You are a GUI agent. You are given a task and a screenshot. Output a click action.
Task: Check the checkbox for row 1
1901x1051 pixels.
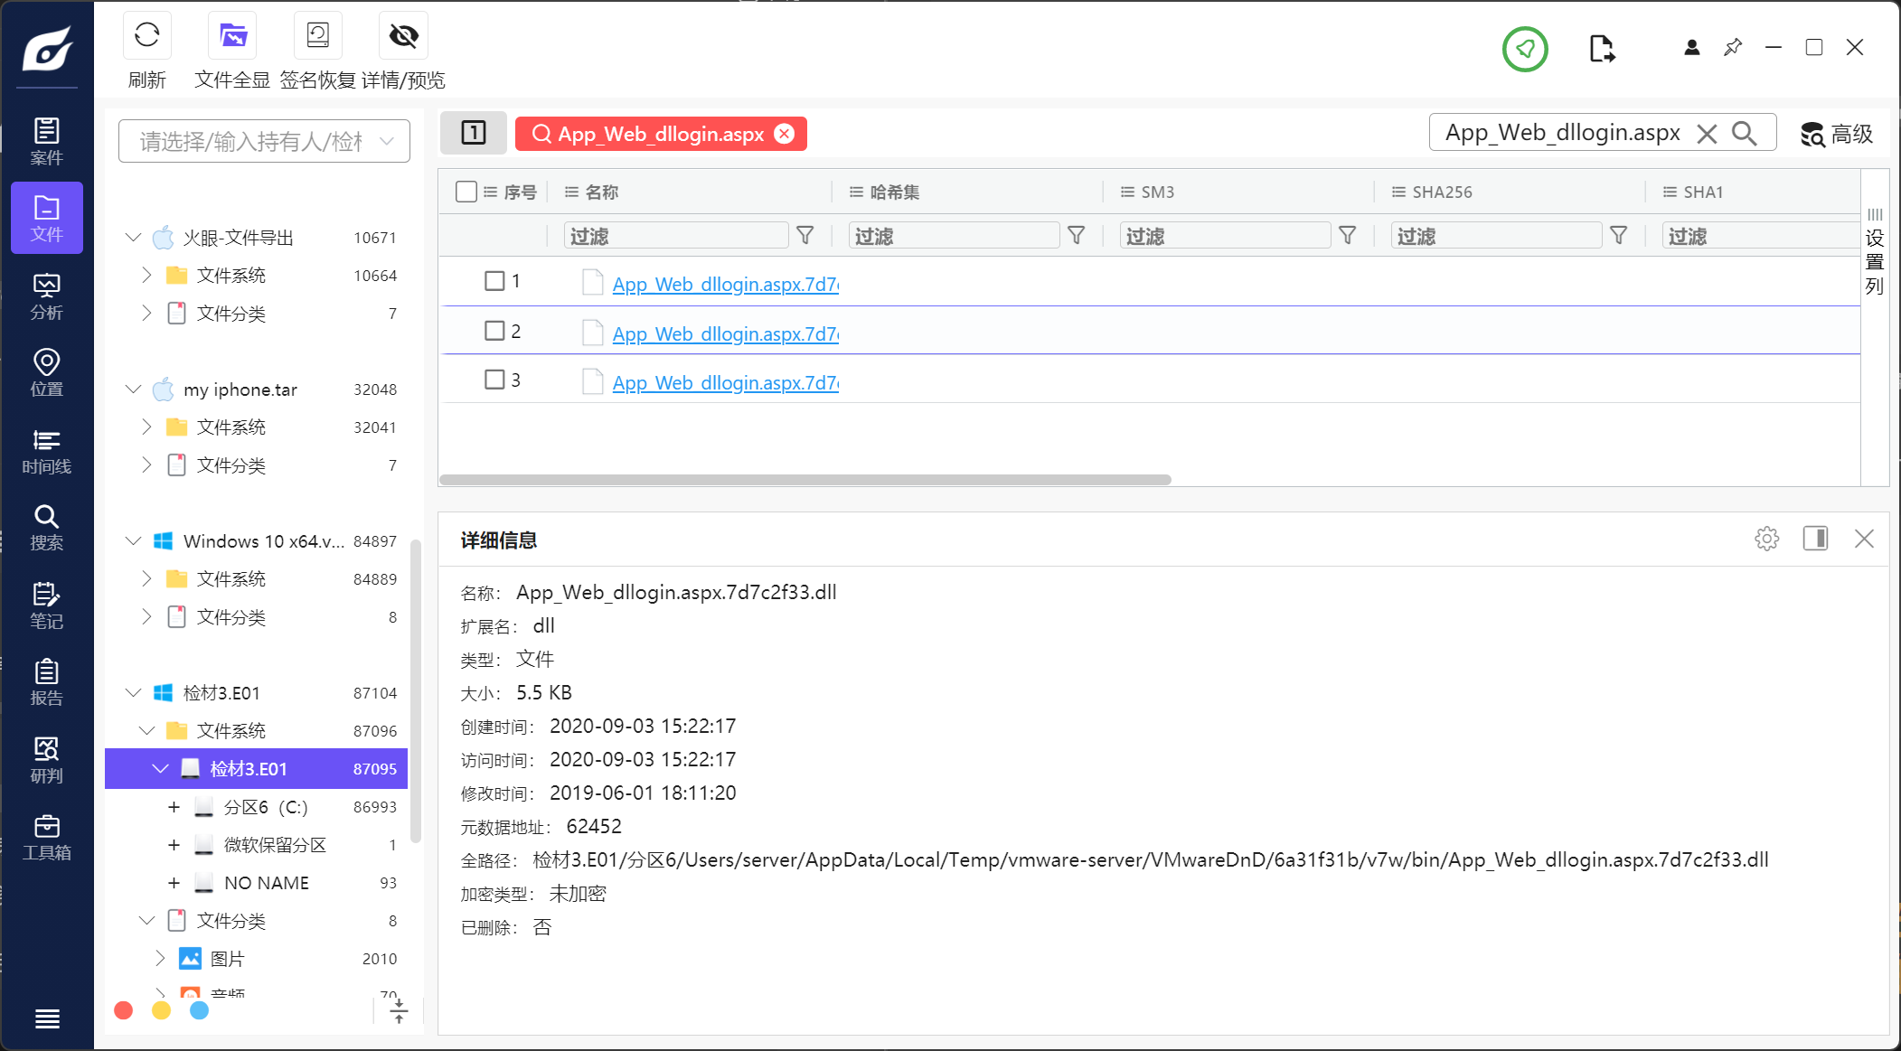(x=494, y=281)
